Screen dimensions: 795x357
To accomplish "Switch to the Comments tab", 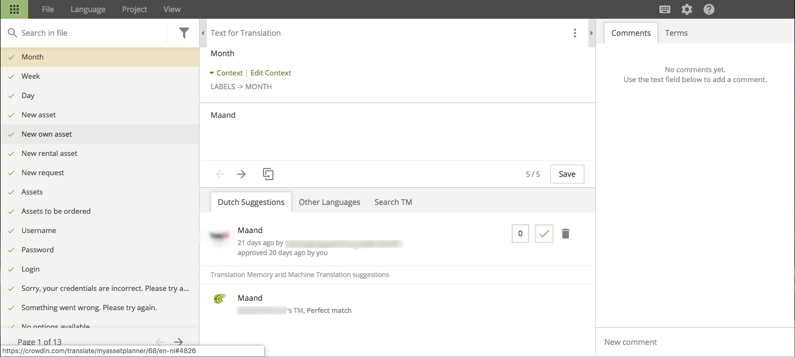I will pos(631,33).
